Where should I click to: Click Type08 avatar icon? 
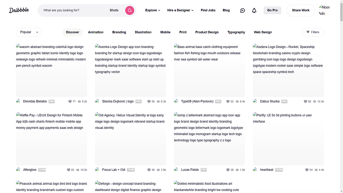pos(176,101)
